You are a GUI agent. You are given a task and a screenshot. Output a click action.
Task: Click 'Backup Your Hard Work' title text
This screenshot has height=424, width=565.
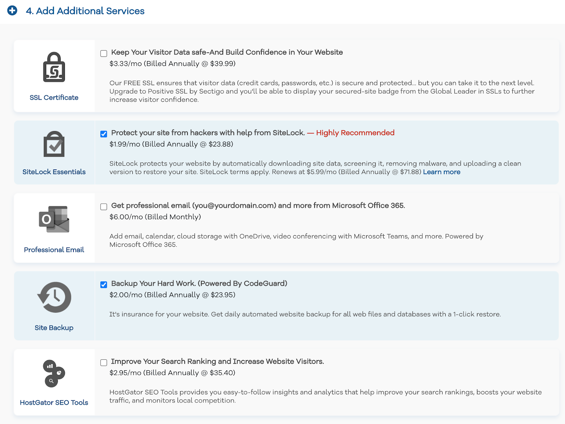(x=199, y=283)
